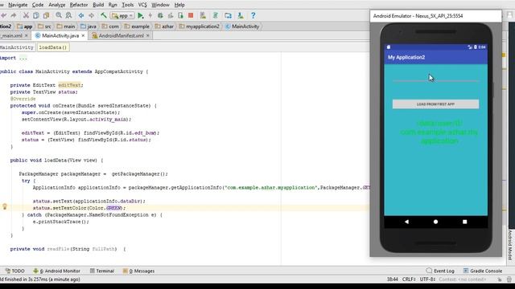Select the java breadcrumb folder

click(x=89, y=26)
